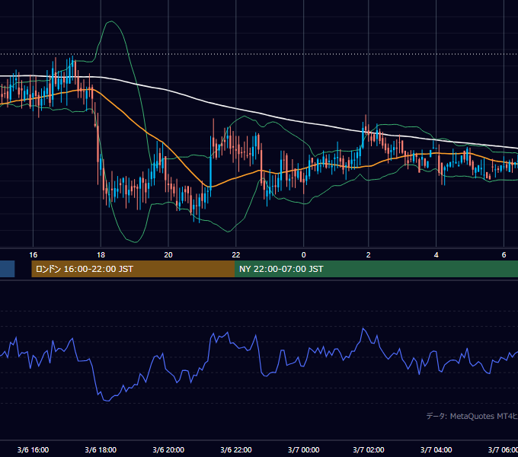Click hour label 2 on the price chart axis

(x=369, y=255)
